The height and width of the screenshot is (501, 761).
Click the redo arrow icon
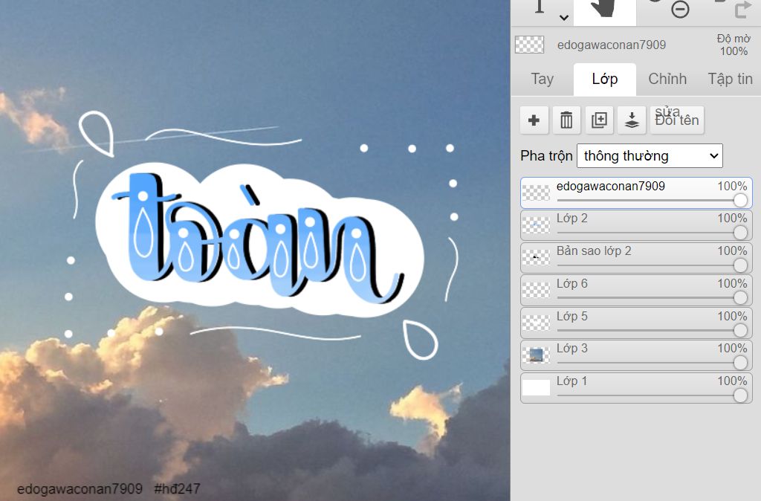pos(742,10)
